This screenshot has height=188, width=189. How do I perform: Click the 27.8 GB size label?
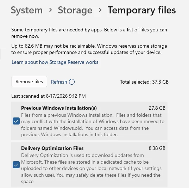[x=157, y=108]
